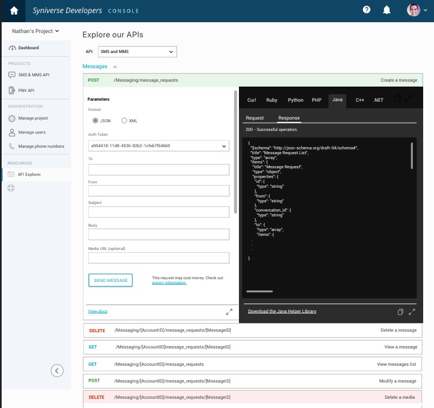The height and width of the screenshot is (408, 434).
Task: Expand code panel beside Download Java Helper Library
Action: [412, 312]
